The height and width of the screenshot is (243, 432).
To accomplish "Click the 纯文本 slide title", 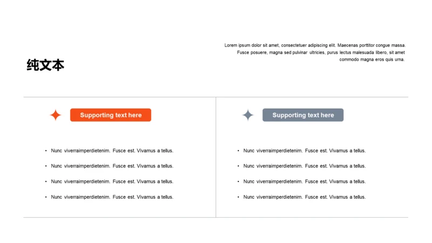I will (45, 65).
